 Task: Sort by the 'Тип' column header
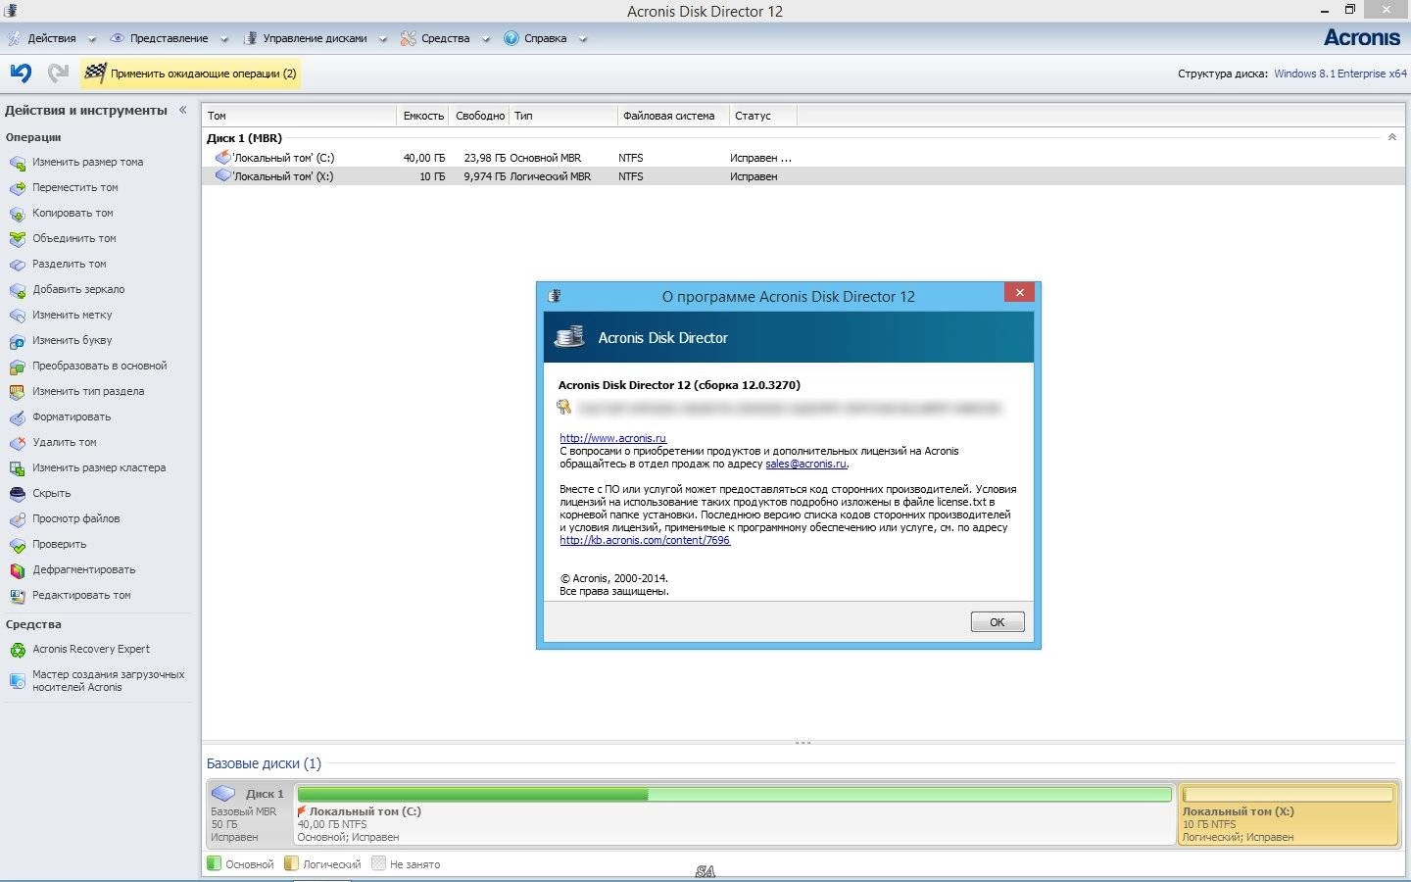click(563, 116)
